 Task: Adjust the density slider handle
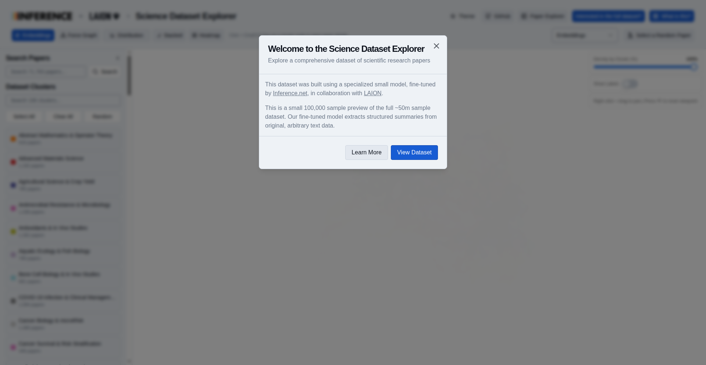(694, 67)
